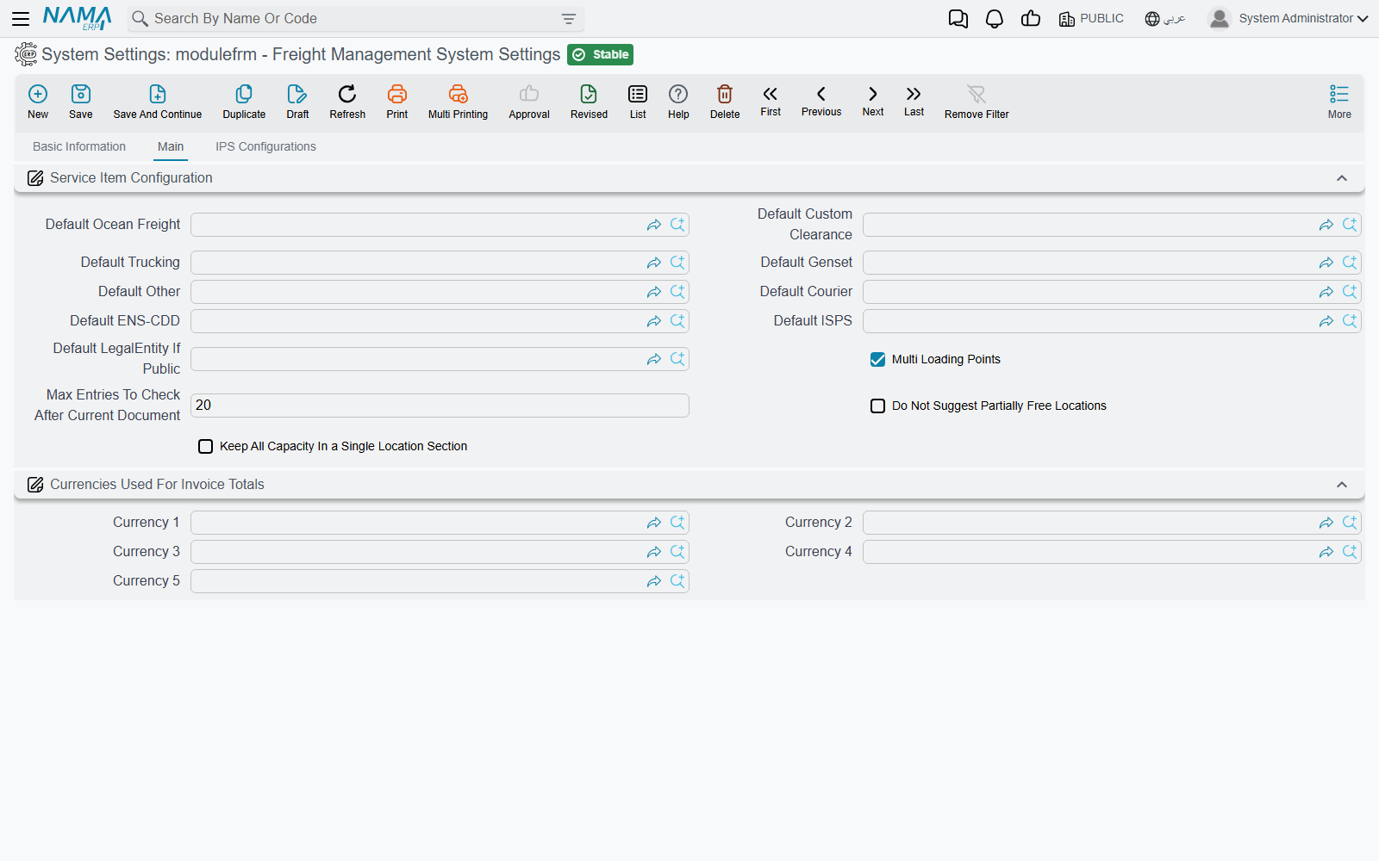The width and height of the screenshot is (1379, 861).
Task: Open the List view
Action: (x=638, y=102)
